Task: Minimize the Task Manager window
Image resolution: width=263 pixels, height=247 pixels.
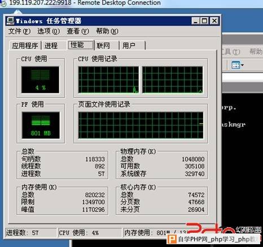Action: [x=195, y=21]
